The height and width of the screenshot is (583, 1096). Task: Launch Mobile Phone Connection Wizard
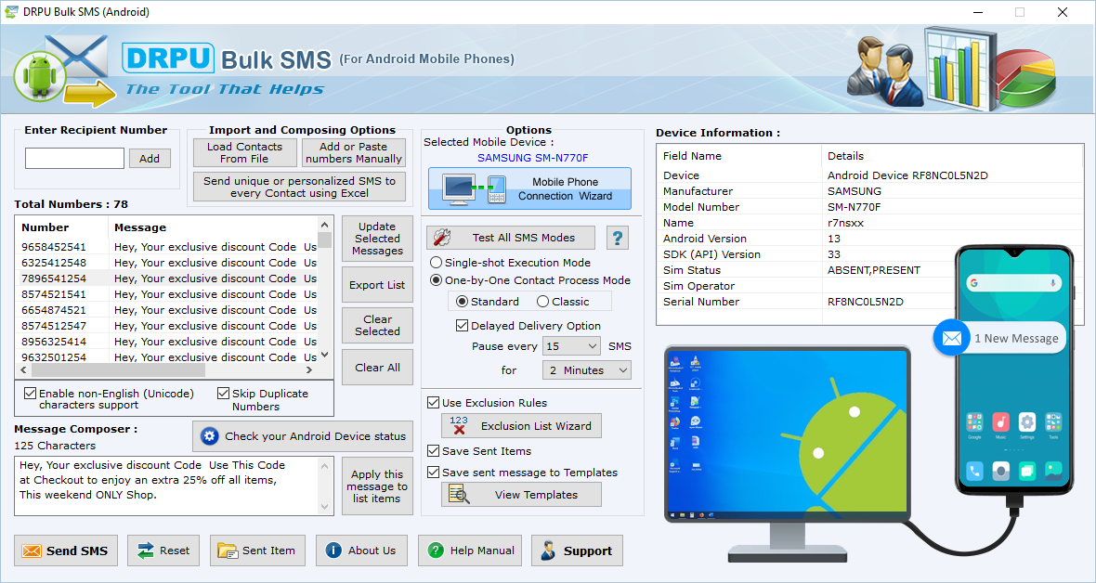[529, 189]
